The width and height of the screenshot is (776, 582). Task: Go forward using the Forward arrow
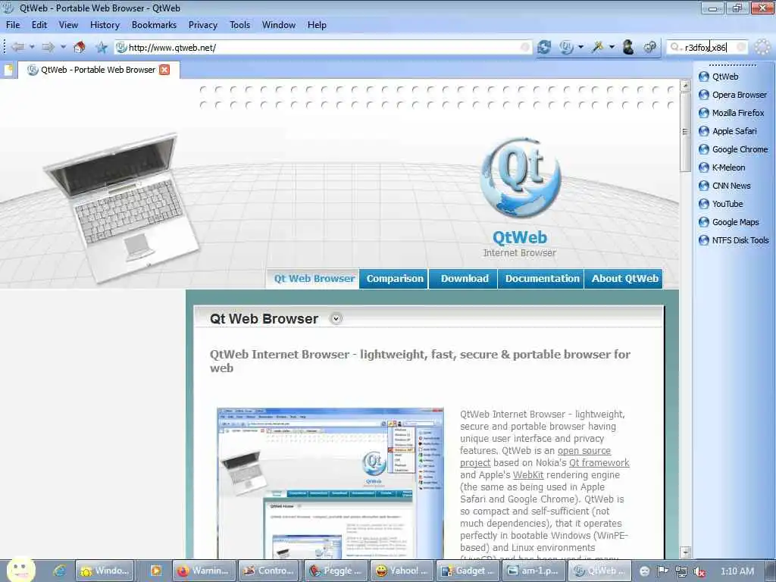48,48
